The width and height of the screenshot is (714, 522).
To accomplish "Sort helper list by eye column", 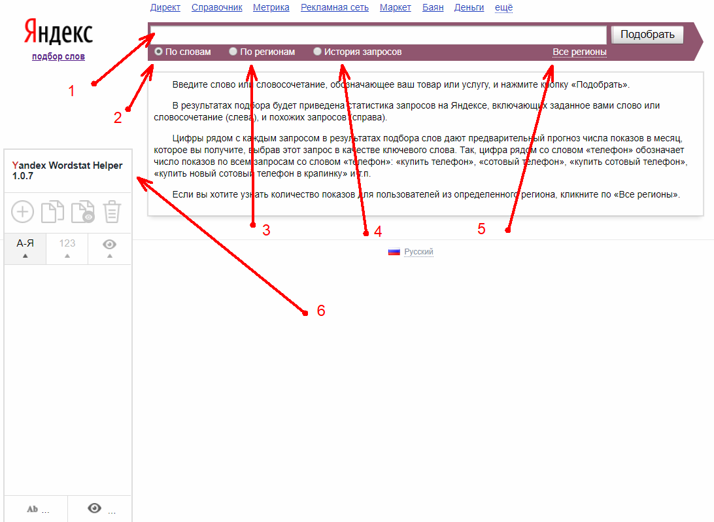I will [109, 249].
